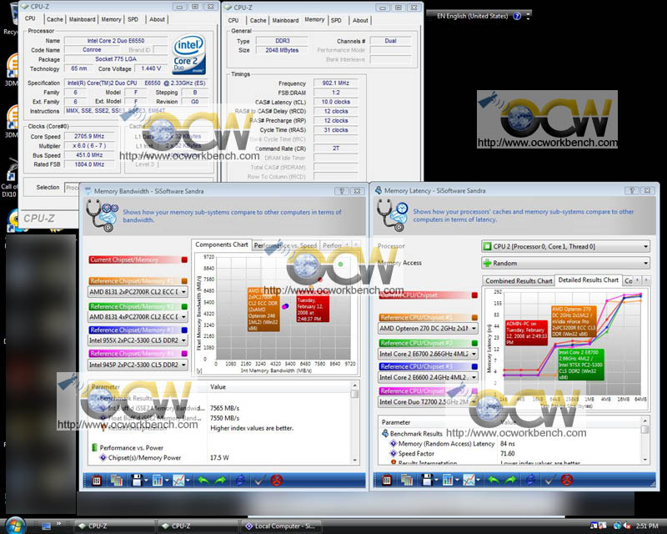Switch to Cache tab in CPU-Z processor window
The height and width of the screenshot is (534, 667).
click(55, 19)
